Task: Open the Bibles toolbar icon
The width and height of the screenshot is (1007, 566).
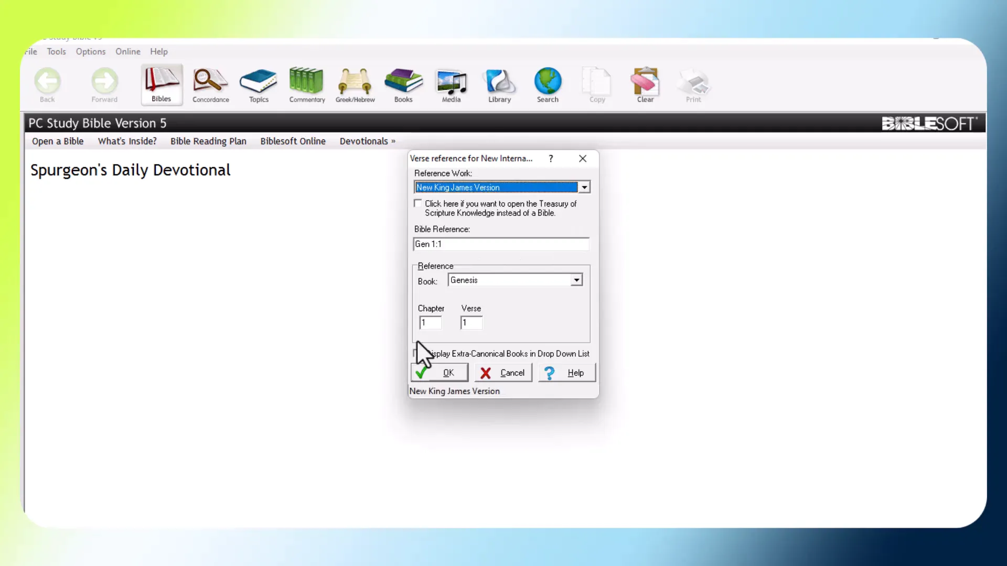Action: [162, 84]
